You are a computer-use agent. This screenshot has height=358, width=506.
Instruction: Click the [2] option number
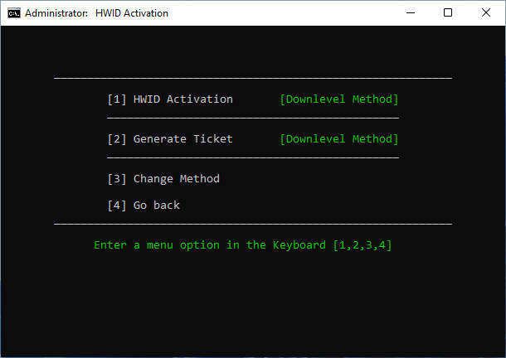point(117,139)
